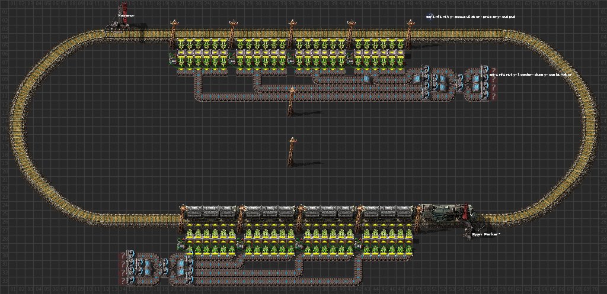Select the combinator left of second bottom inserter group
The width and height of the screenshot is (607, 294).
pos(241,244)
